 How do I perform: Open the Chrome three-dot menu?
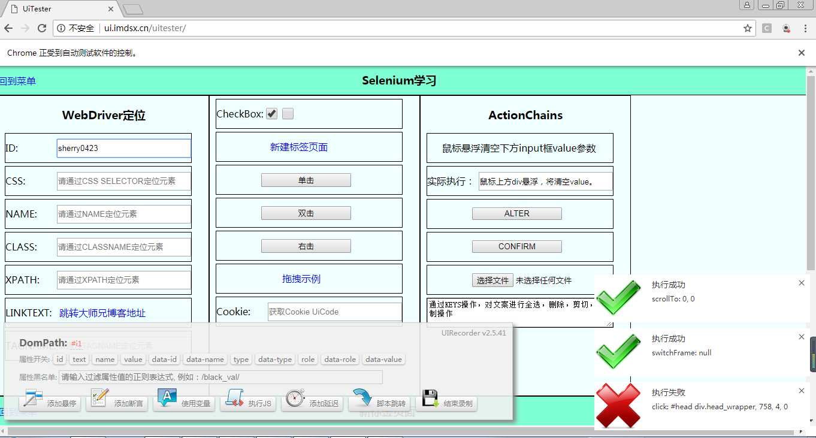pos(806,28)
